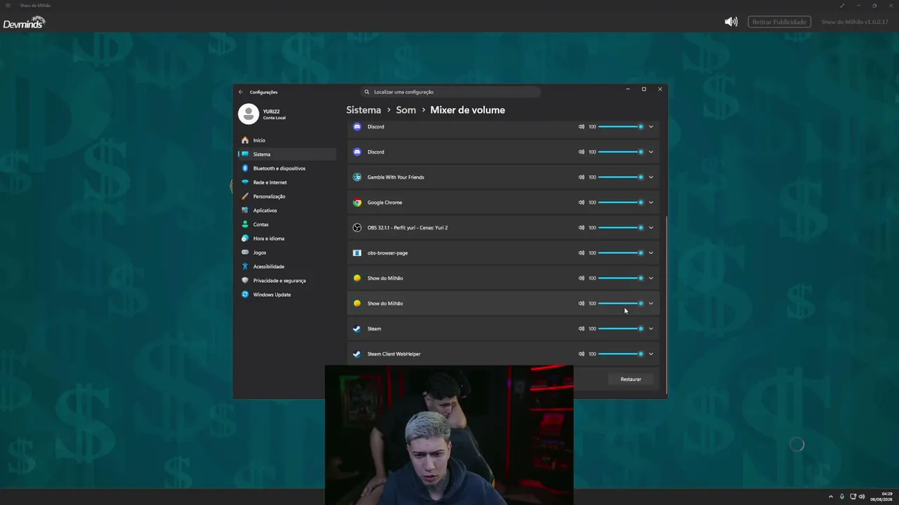The height and width of the screenshot is (505, 899).
Task: Go to Sistema via the breadcrumb
Action: point(364,110)
